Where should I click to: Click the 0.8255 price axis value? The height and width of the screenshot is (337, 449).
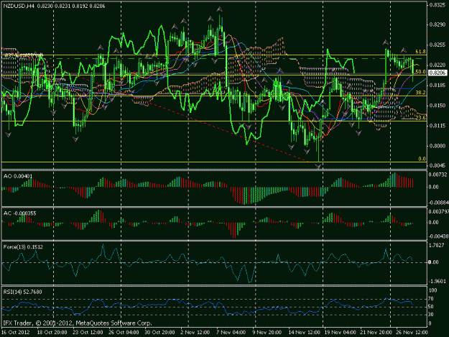point(437,45)
